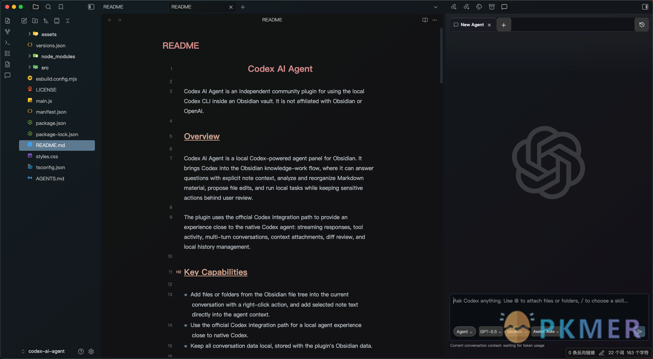This screenshot has height=359, width=653.
Task: Create a new folder in explorer
Action: 35,21
